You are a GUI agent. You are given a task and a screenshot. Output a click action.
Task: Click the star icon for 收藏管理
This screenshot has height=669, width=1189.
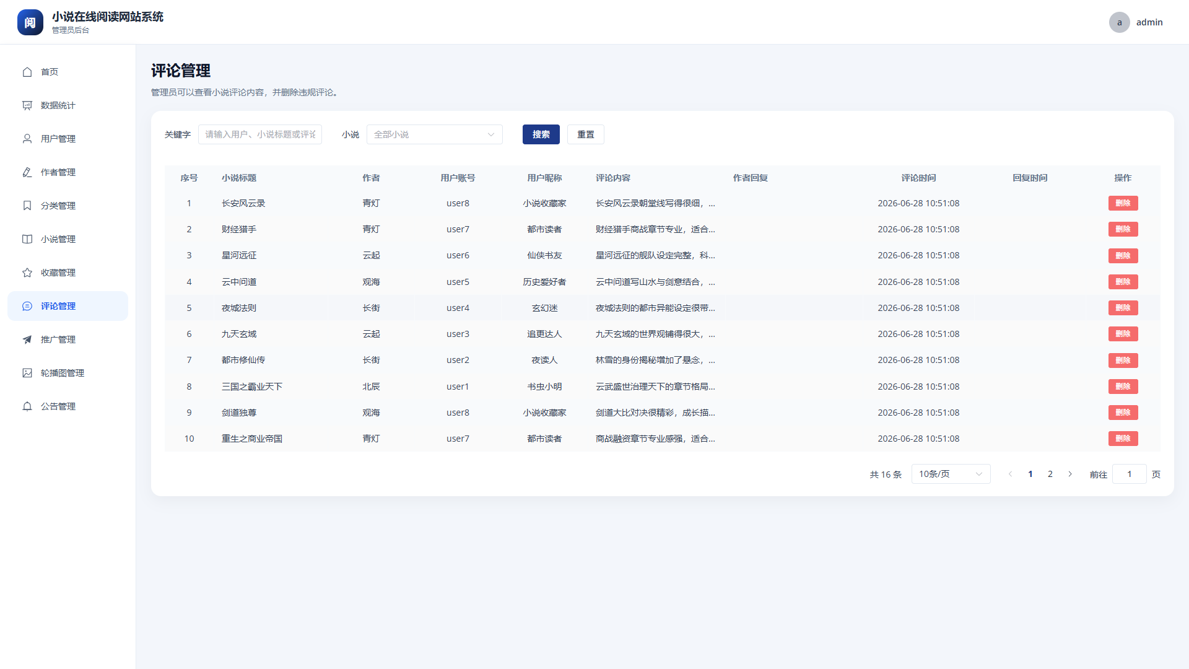point(27,273)
